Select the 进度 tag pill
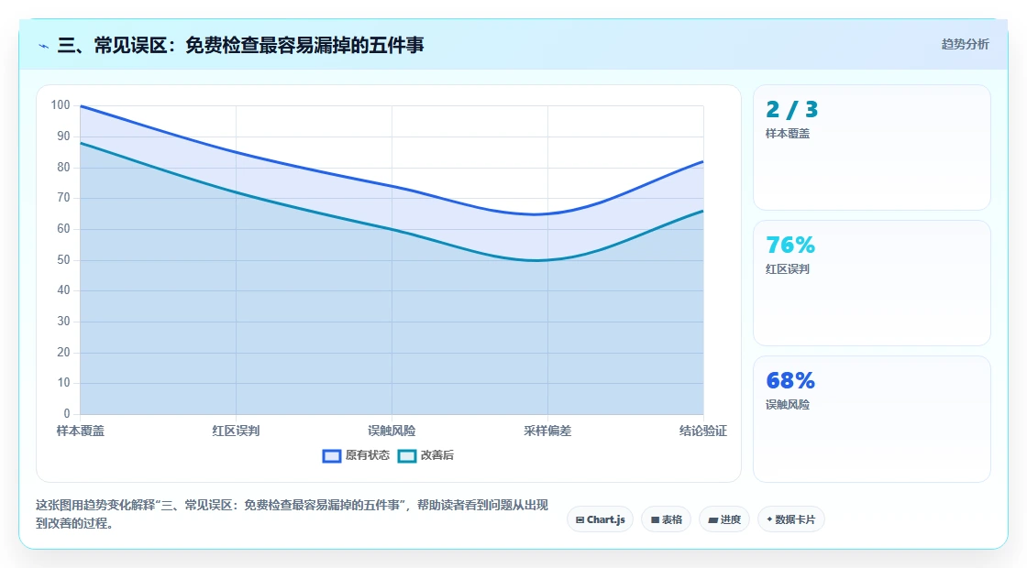The width and height of the screenshot is (1027, 568). [x=724, y=519]
